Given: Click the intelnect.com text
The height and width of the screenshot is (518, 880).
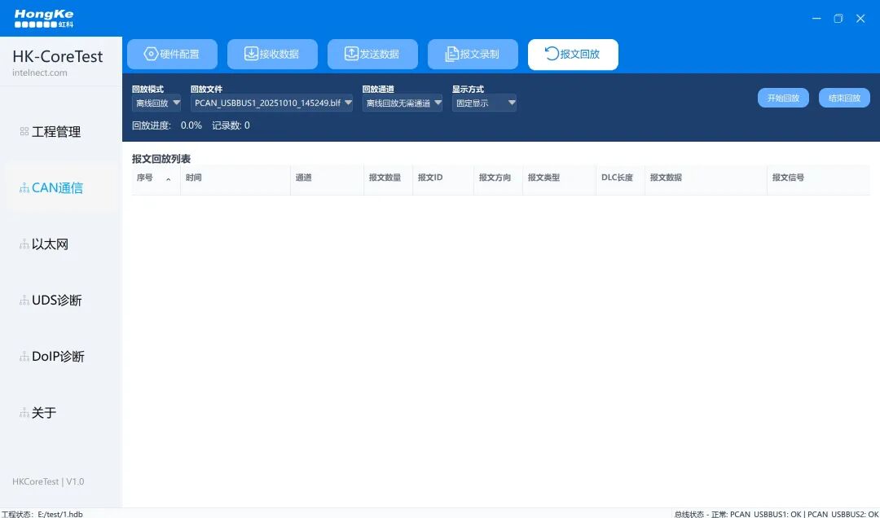Looking at the screenshot, I should click(x=40, y=73).
